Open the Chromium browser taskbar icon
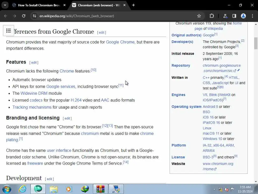Image resolution: width=258 pixels, height=194 pixels. tap(38, 189)
